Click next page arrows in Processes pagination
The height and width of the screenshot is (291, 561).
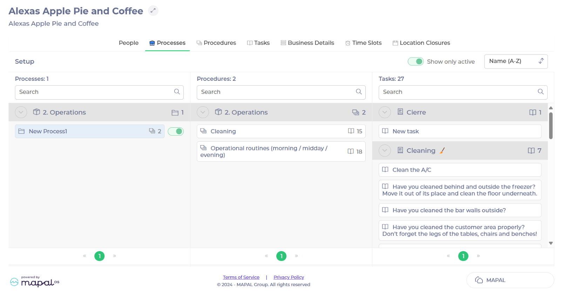pyautogui.click(x=114, y=256)
